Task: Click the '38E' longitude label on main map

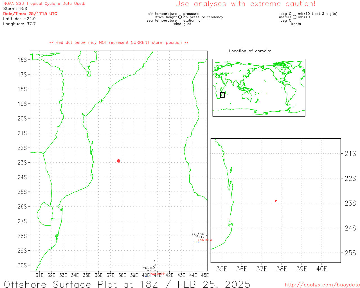Action: [x=122, y=275]
